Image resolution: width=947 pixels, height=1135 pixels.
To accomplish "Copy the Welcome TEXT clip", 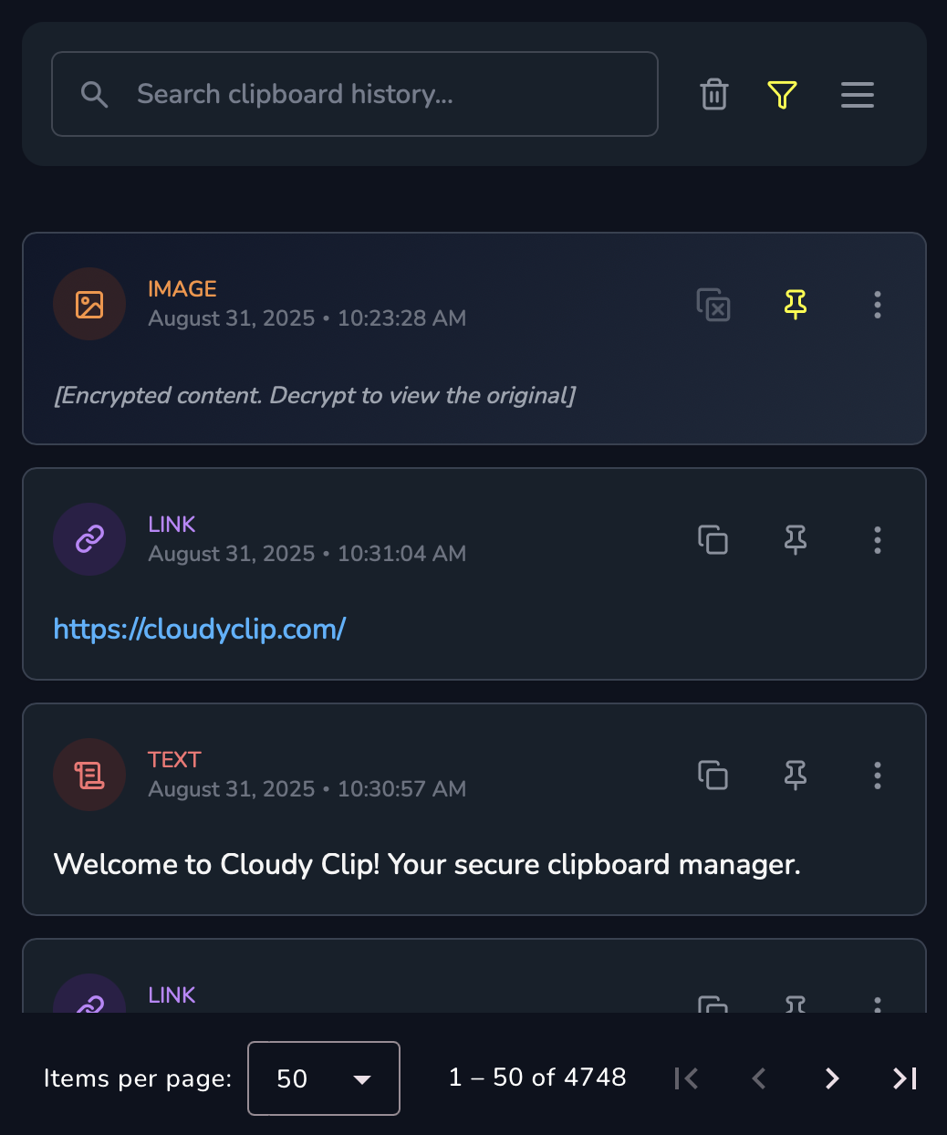I will tap(713, 776).
